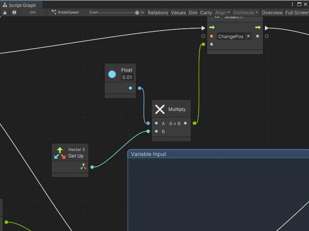
Task: Toggle Dim mode in the toolbar
Action: click(193, 12)
